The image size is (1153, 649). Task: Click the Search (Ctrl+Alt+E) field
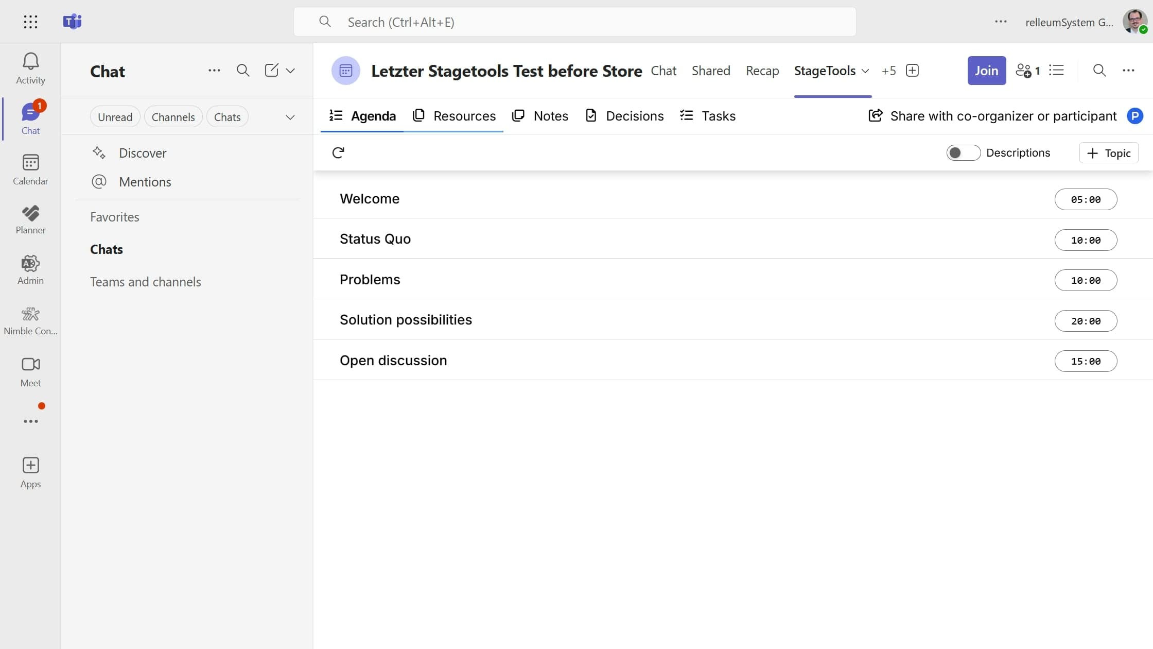[x=575, y=22]
